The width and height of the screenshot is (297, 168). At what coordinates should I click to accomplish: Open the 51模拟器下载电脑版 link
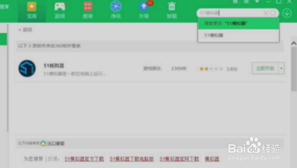click(x=132, y=159)
